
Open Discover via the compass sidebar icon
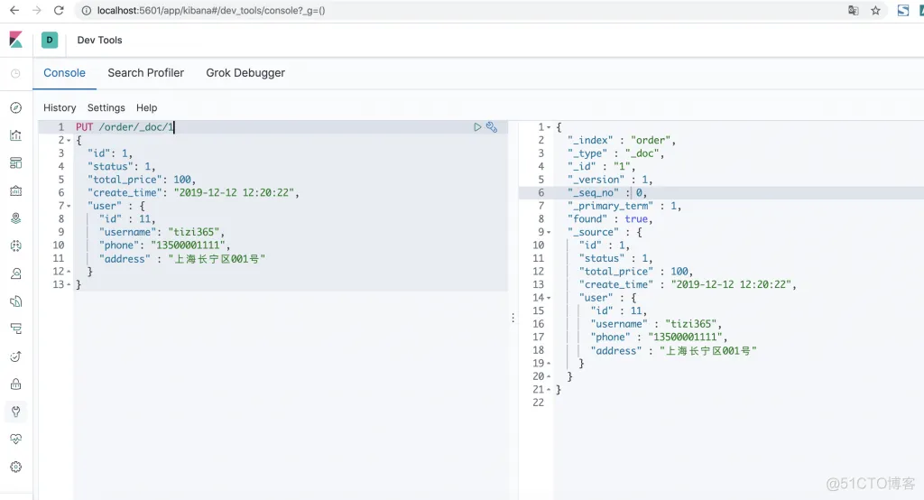(15, 108)
